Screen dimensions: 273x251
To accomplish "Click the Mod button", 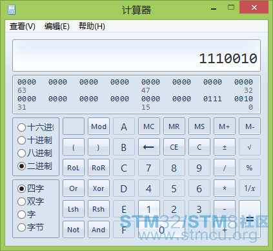I will (x=99, y=126).
